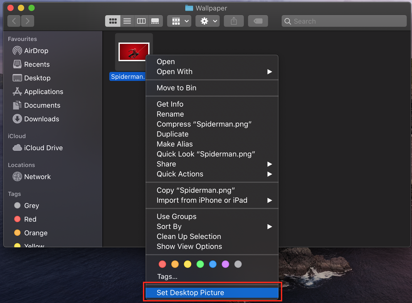Choose Move to Bin
The width and height of the screenshot is (412, 303).
click(212, 88)
